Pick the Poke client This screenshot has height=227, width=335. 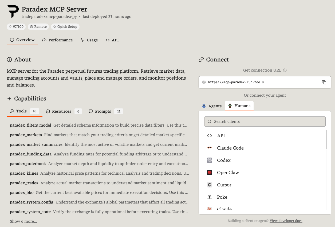click(x=222, y=197)
